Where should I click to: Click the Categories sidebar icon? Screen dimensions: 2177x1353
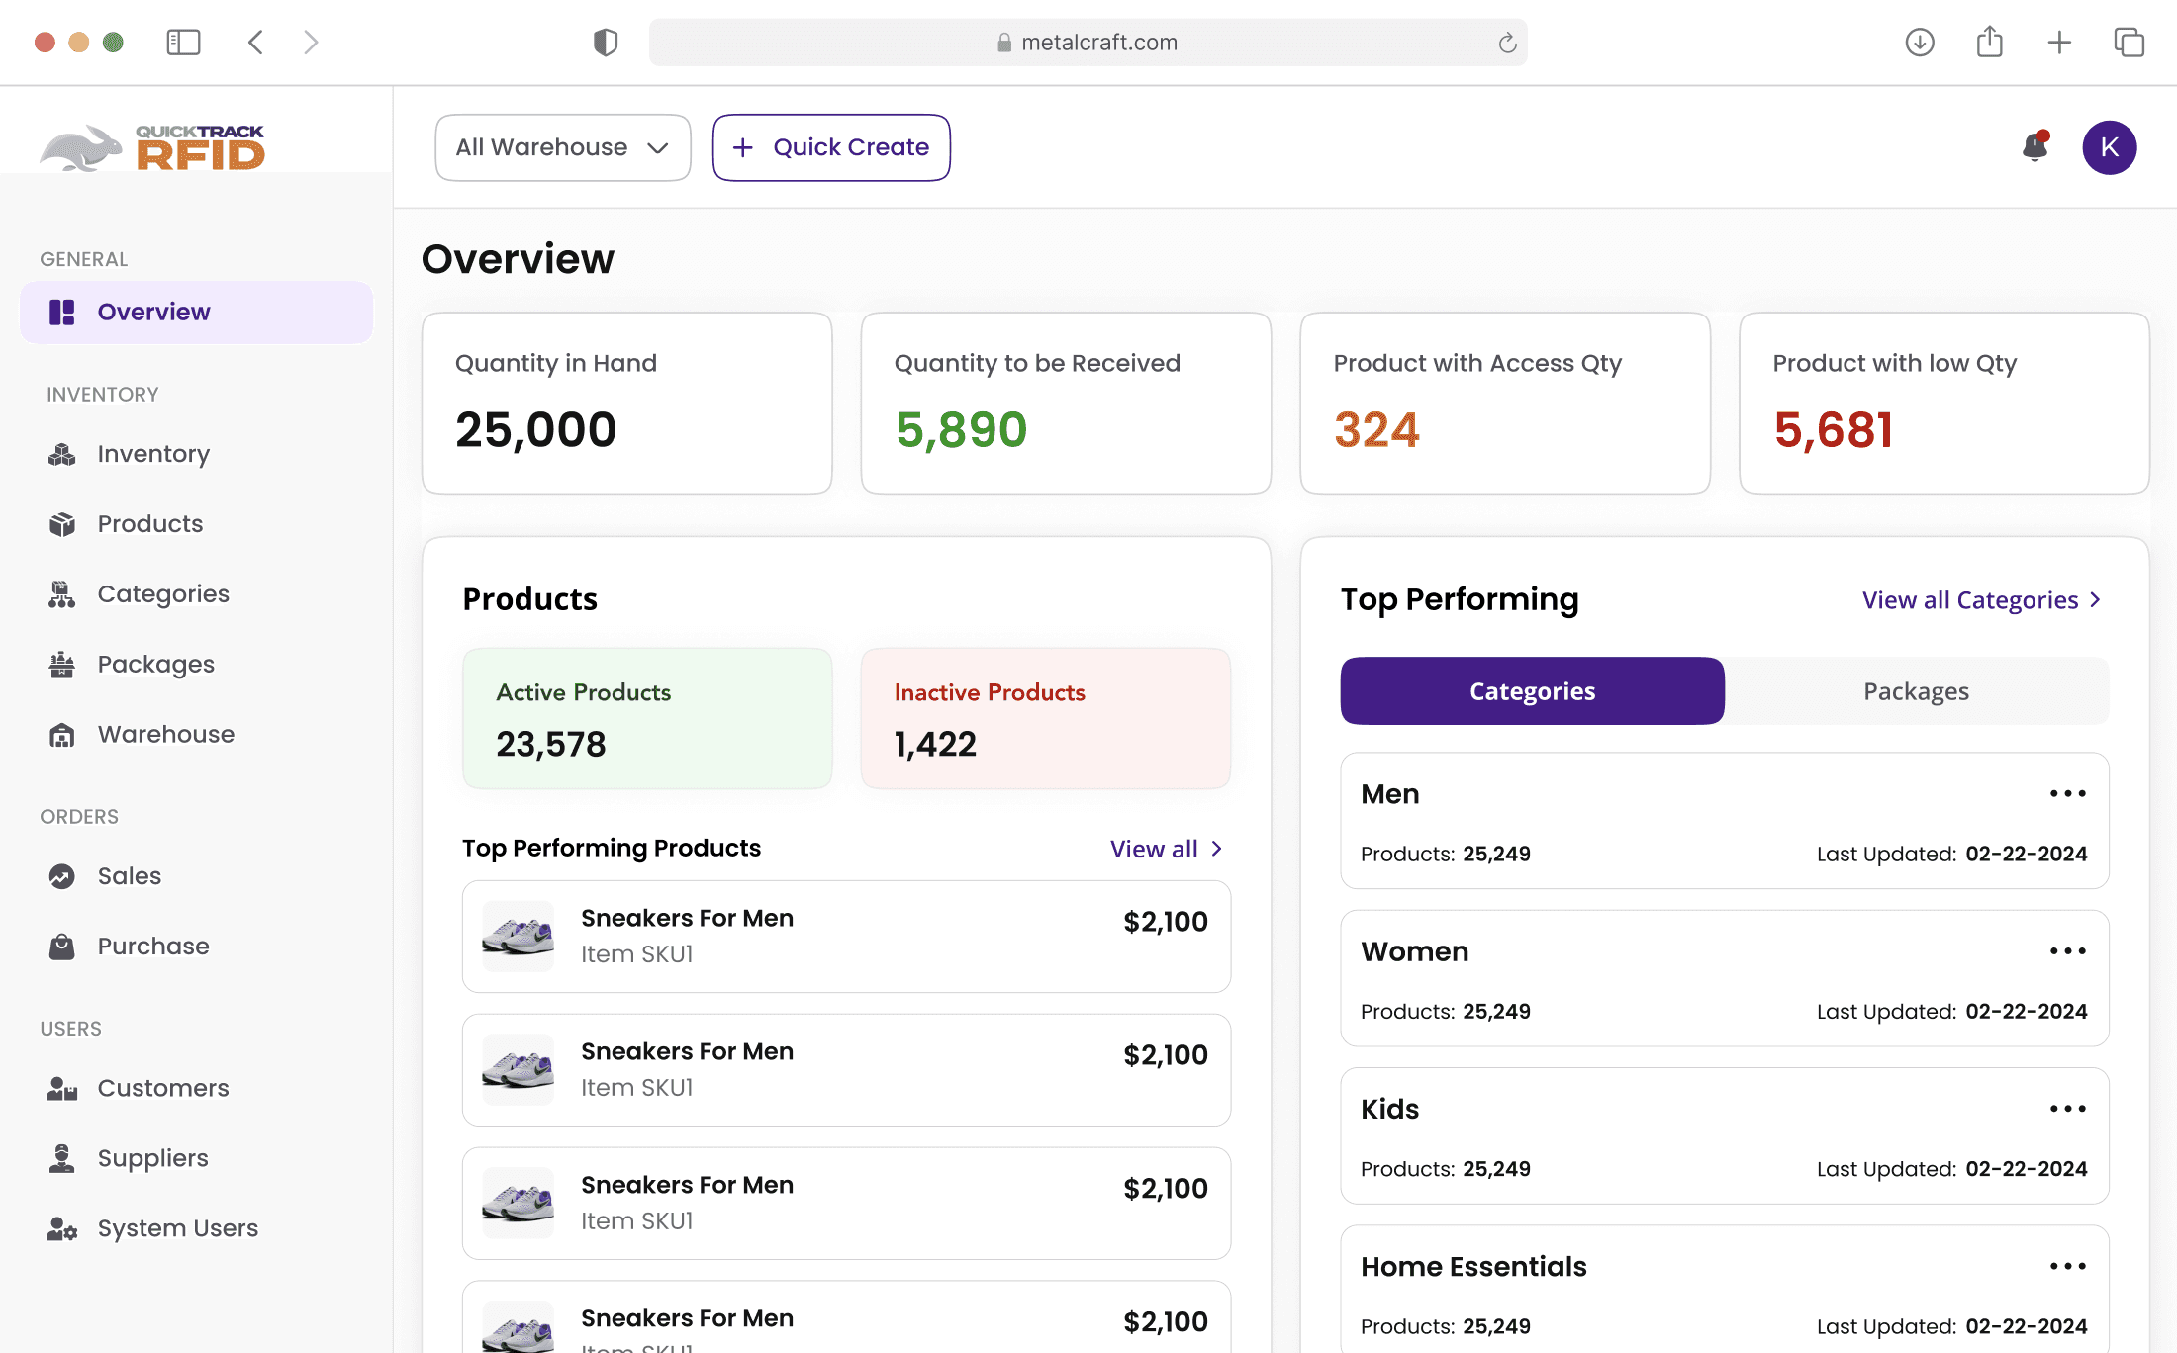61,594
